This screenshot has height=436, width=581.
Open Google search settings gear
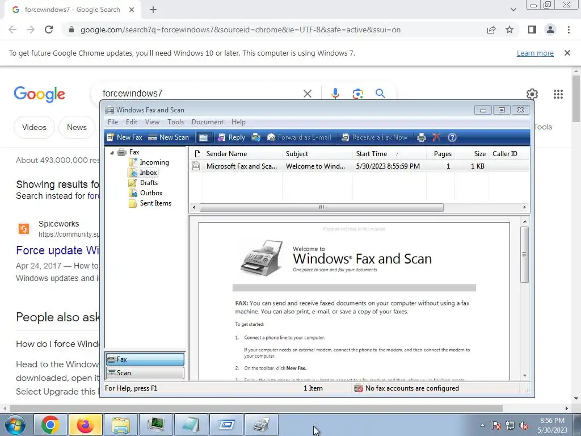pos(532,94)
